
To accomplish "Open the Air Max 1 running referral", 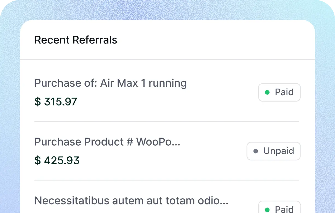I will [x=110, y=83].
